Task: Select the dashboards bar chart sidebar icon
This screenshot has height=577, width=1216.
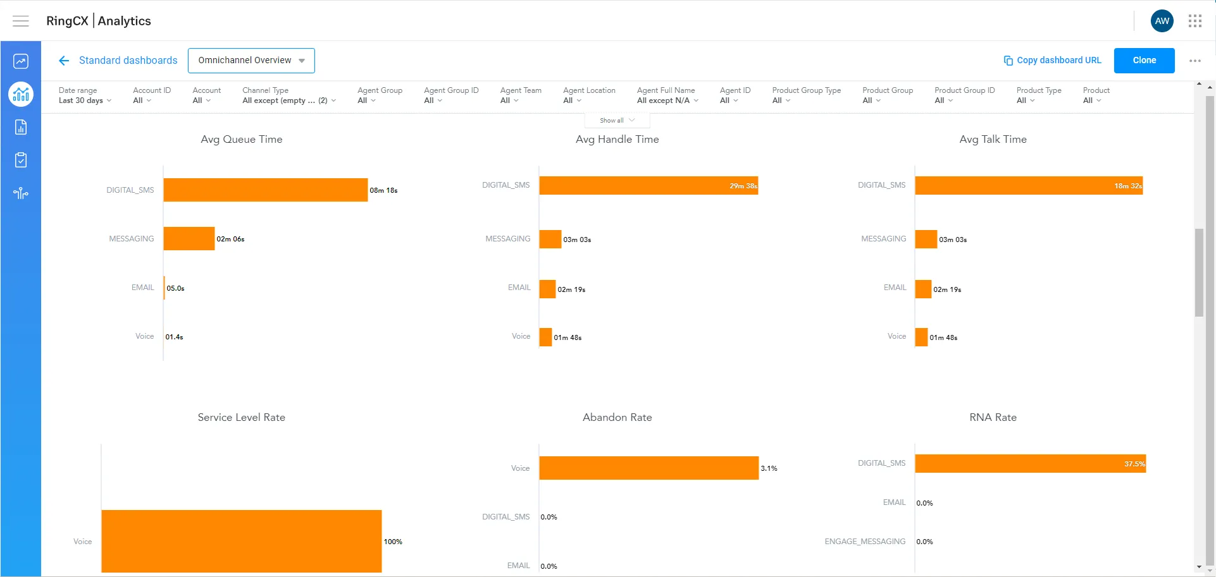Action: (21, 95)
